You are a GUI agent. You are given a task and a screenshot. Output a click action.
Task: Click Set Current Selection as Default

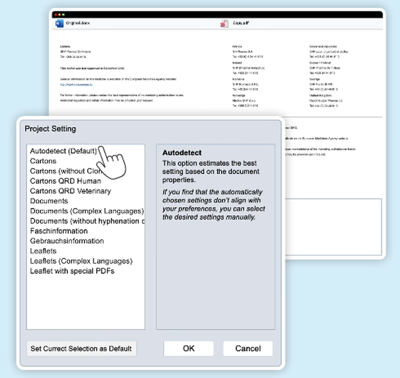(81, 349)
